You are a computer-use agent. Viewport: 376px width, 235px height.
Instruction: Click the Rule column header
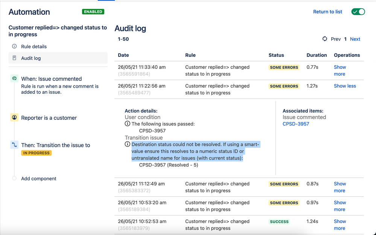190,55
